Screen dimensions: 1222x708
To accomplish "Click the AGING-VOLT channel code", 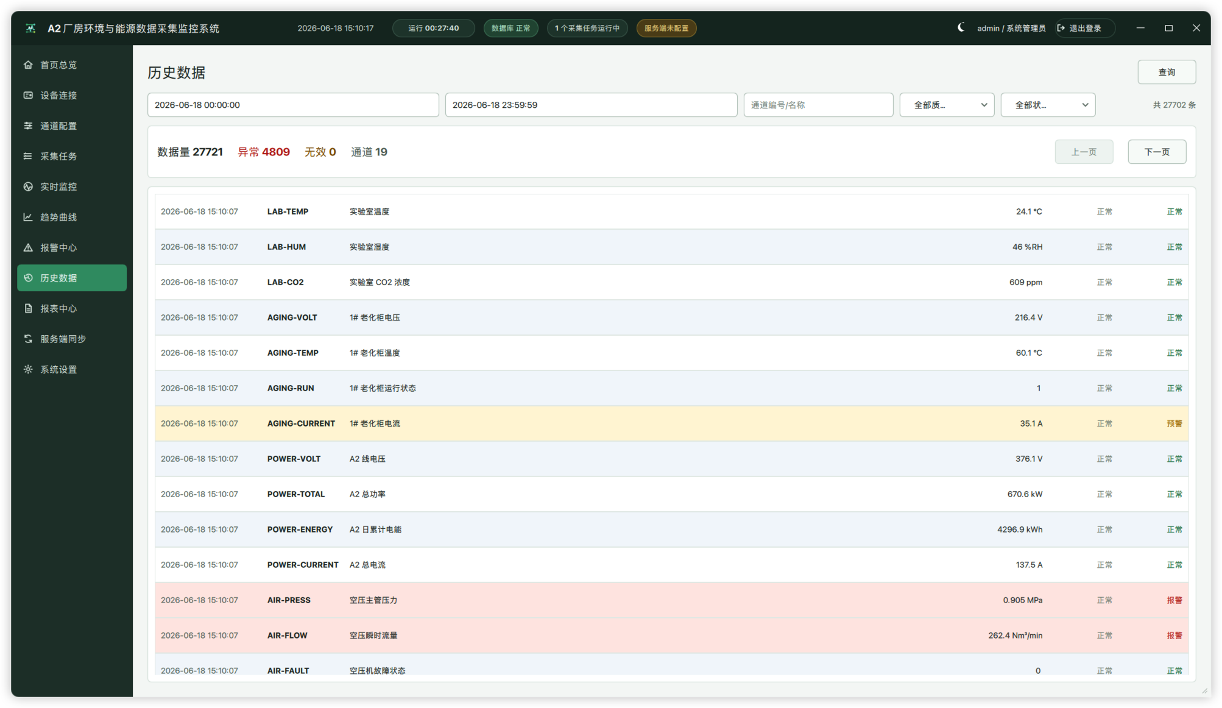I will pyautogui.click(x=292, y=317).
